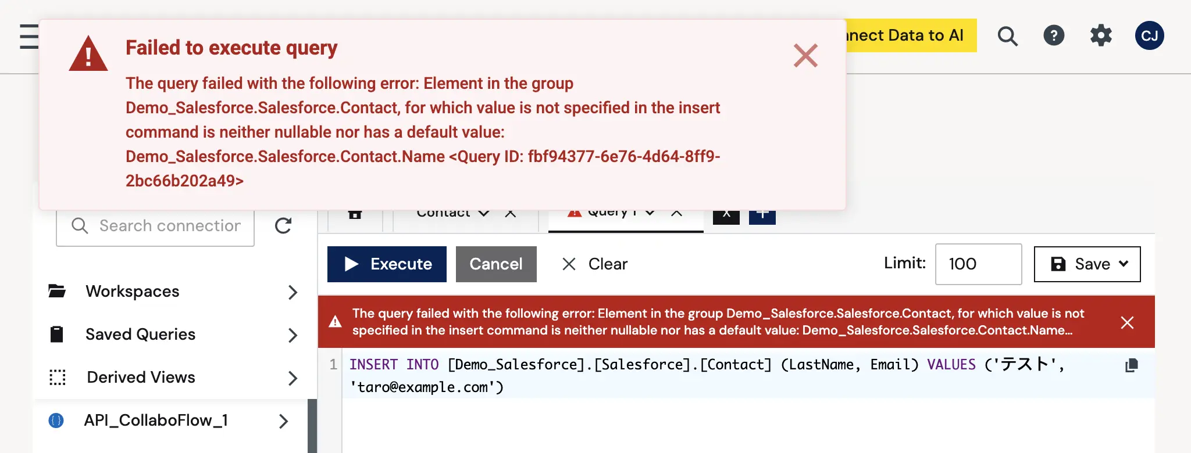This screenshot has height=453, width=1191.
Task: Close the Contact tab
Action: coord(511,213)
